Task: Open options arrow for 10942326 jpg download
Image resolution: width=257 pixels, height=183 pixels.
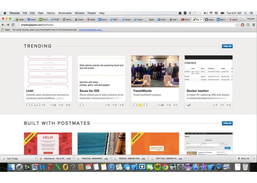Action: pos(110,159)
